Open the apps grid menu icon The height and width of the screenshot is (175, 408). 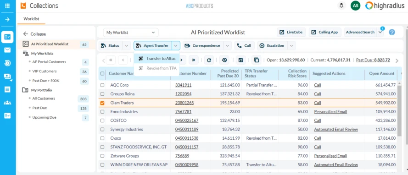pos(7,5)
